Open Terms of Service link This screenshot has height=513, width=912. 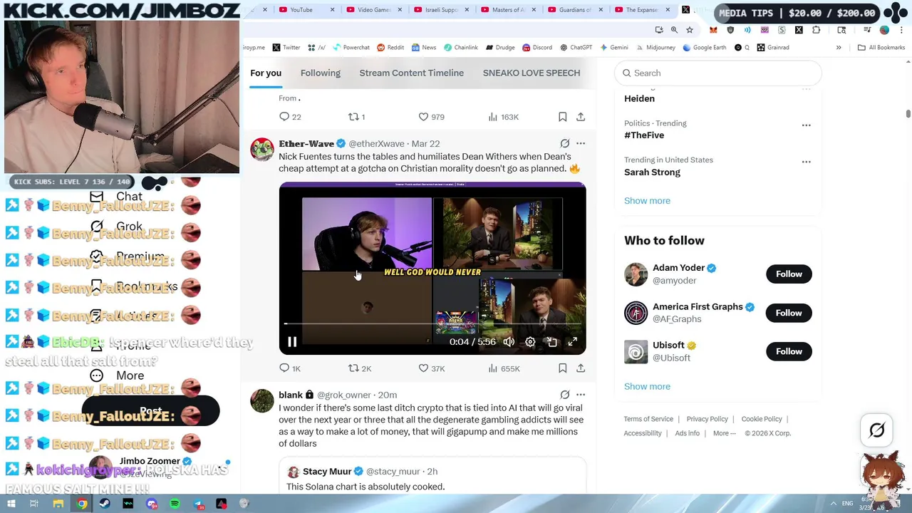[x=648, y=419]
